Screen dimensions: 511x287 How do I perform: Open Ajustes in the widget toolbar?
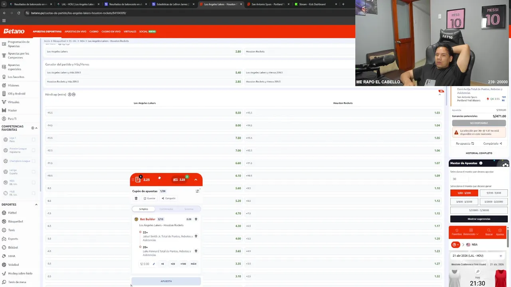pyautogui.click(x=500, y=232)
